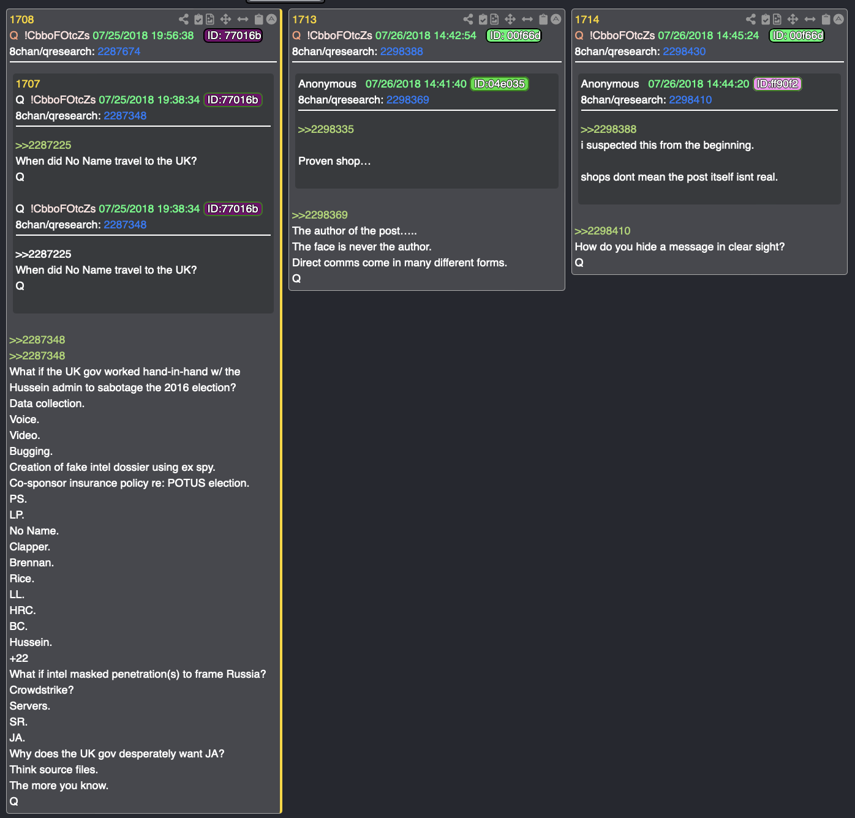This screenshot has width=855, height=818.
Task: Click the four-way move icon on post 1708
Action: tap(225, 20)
